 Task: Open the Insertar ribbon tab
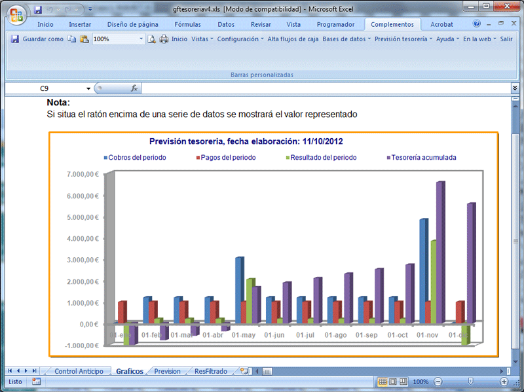tap(80, 24)
